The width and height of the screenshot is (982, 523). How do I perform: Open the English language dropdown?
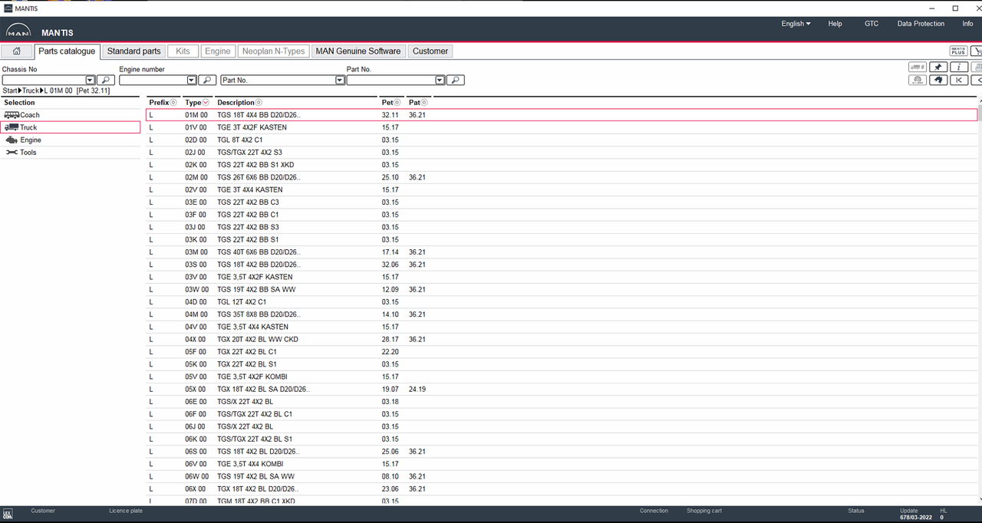(x=796, y=24)
